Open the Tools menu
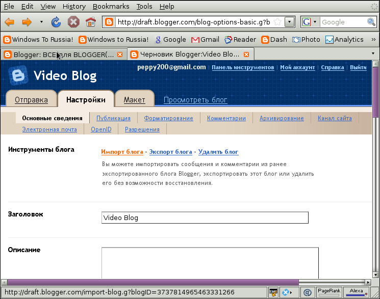This screenshot has width=380, height=299. 144,6
